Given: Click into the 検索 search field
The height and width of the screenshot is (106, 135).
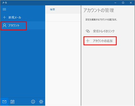Looking at the screenshot, I should click(x=63, y=9).
